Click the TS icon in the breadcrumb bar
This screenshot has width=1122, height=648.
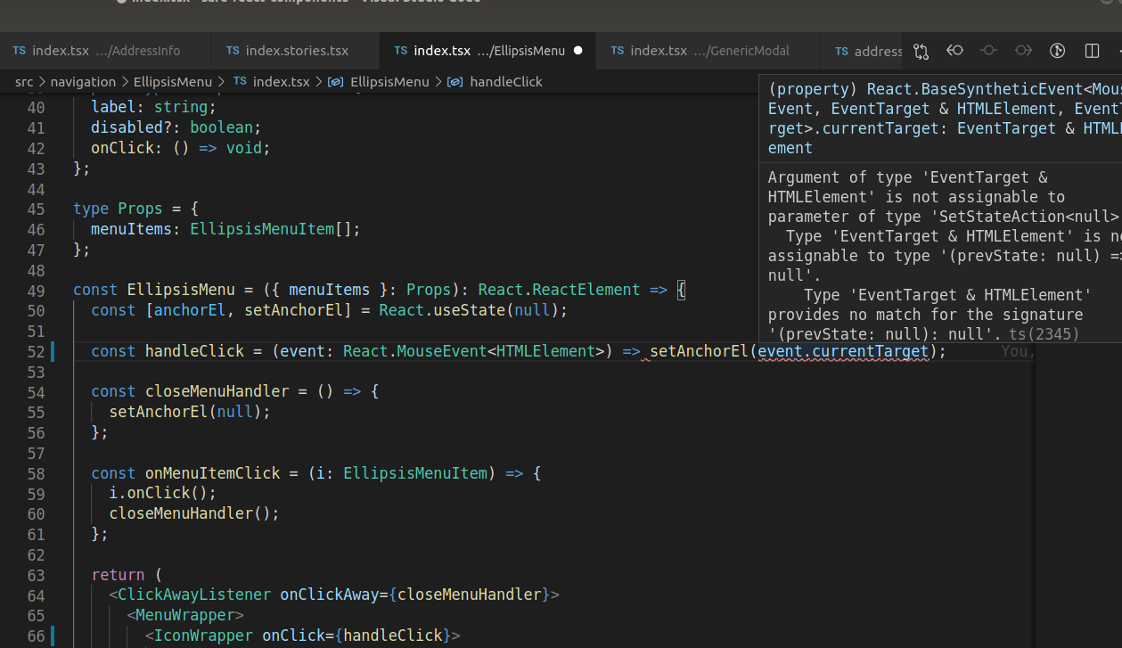[x=240, y=81]
